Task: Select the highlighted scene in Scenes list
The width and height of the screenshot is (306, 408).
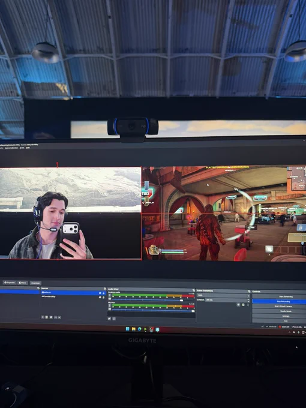Action: (20, 292)
